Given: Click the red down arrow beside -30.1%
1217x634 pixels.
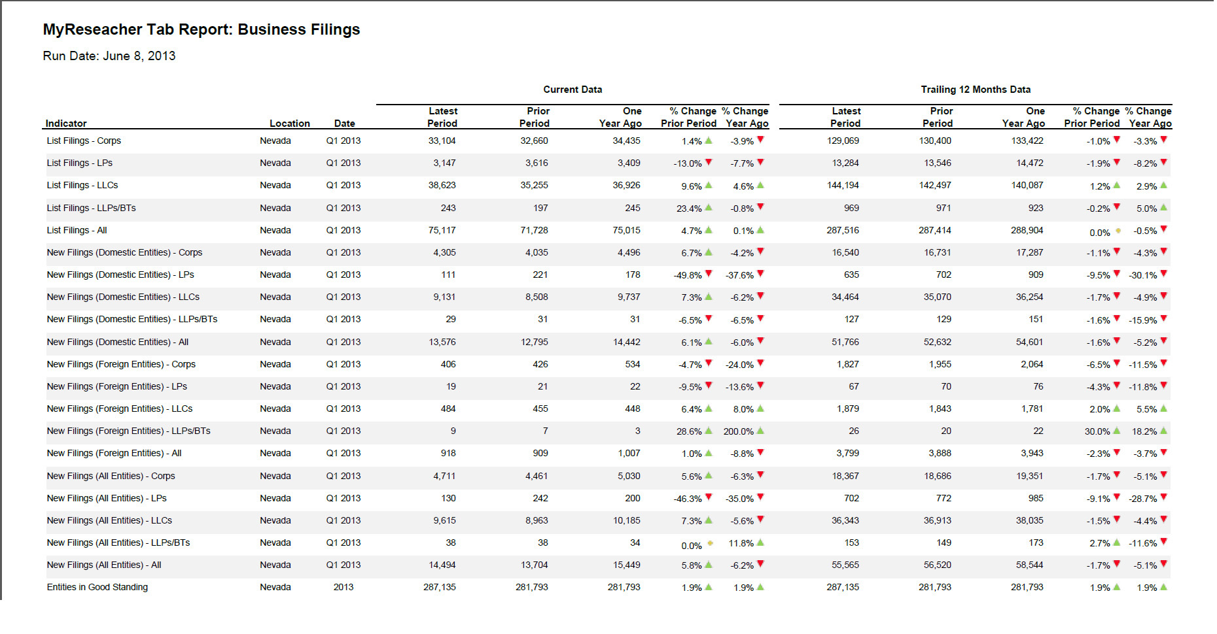Looking at the screenshot, I should [1163, 274].
